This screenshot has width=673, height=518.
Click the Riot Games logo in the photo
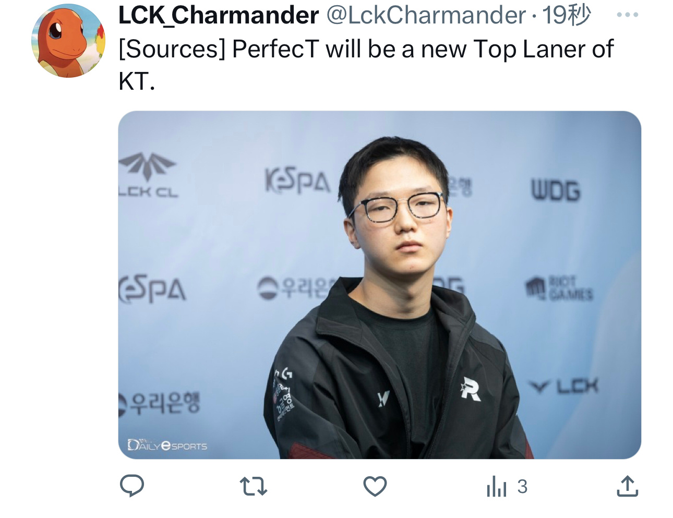coord(559,288)
